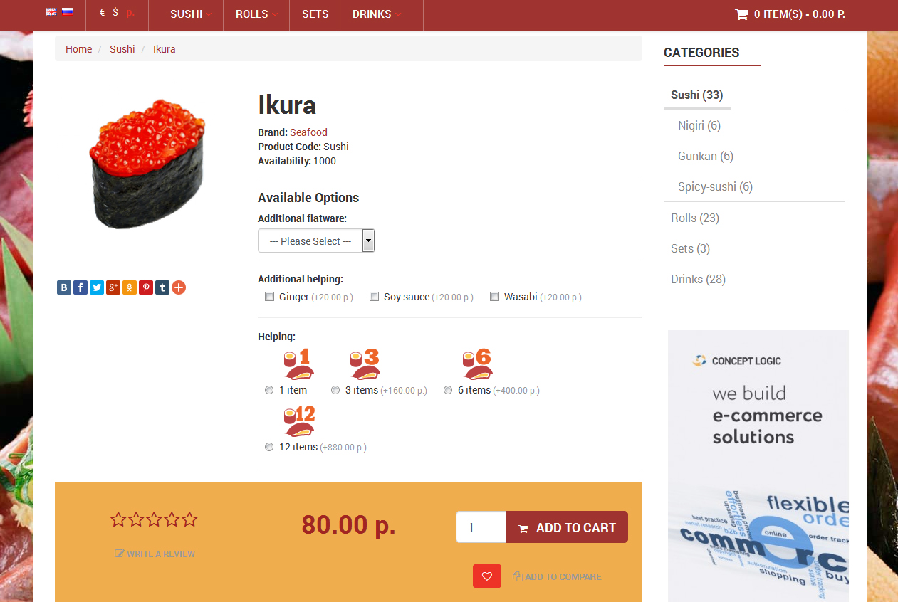Open Gunkan category link
The width and height of the screenshot is (898, 602).
point(706,156)
